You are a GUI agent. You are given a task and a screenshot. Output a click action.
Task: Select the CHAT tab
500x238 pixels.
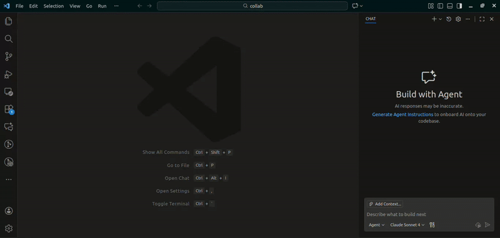pyautogui.click(x=371, y=19)
